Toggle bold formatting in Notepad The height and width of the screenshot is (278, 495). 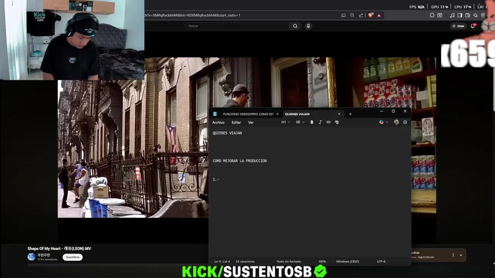pos(312,122)
